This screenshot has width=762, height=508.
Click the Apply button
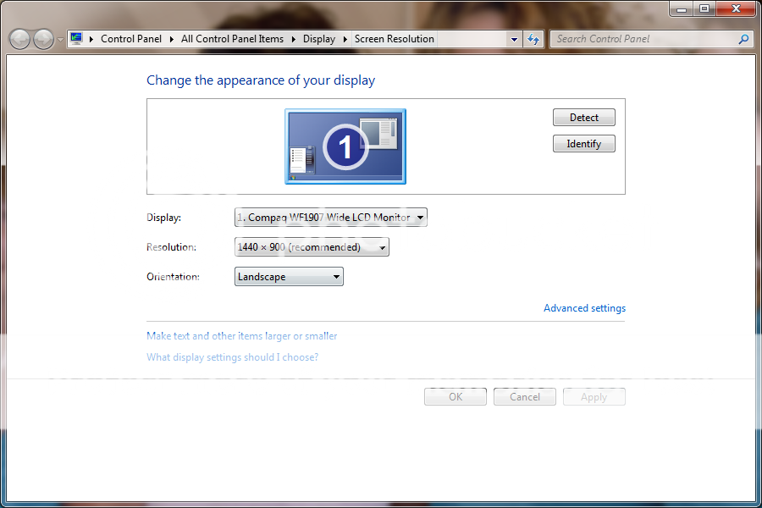(x=594, y=397)
